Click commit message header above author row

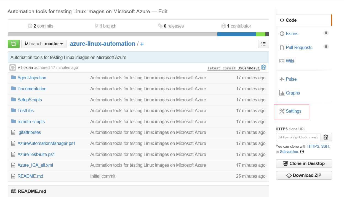[68, 58]
